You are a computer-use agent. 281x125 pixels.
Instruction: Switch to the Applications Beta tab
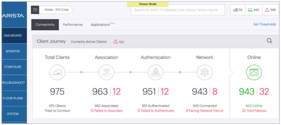[x=103, y=25]
